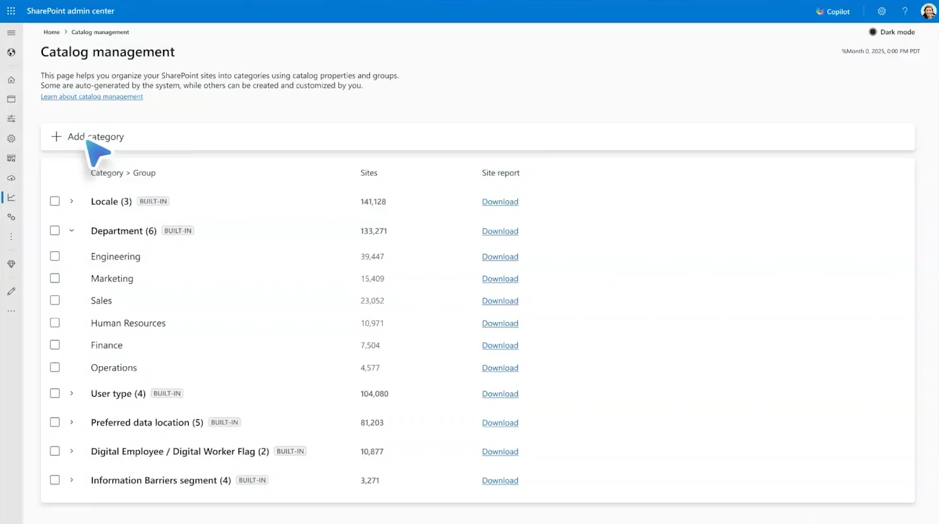The height and width of the screenshot is (524, 939).
Task: Open Learn about catalog management link
Action: pos(91,96)
